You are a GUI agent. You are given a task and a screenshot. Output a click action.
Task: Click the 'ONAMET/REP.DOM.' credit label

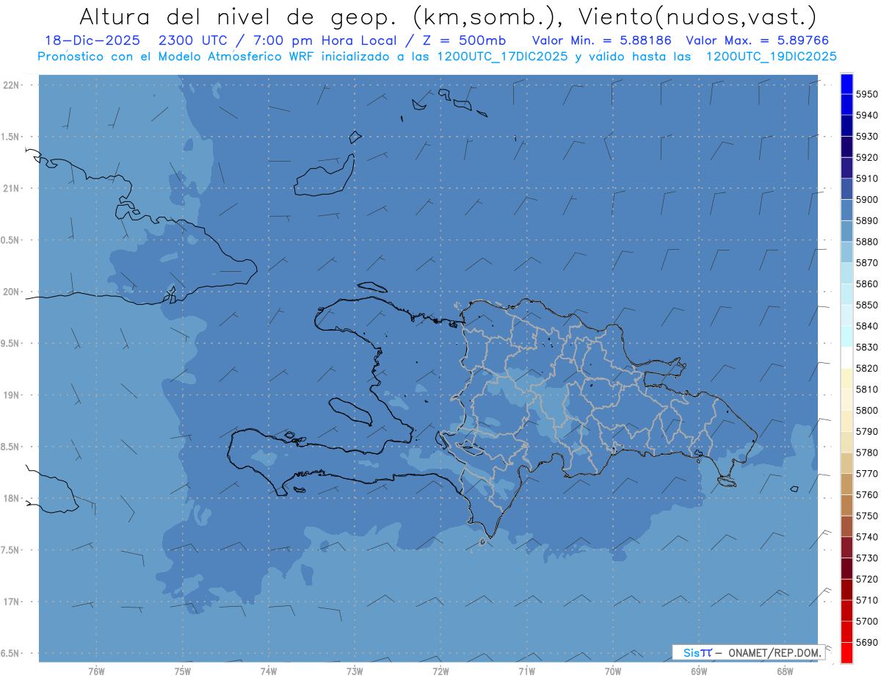(x=775, y=652)
